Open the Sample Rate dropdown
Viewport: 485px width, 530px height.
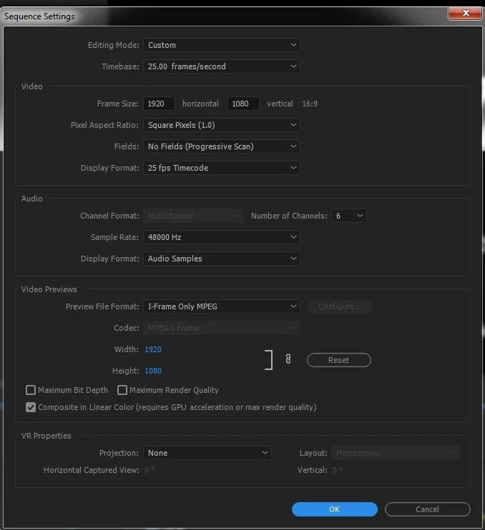(222, 237)
